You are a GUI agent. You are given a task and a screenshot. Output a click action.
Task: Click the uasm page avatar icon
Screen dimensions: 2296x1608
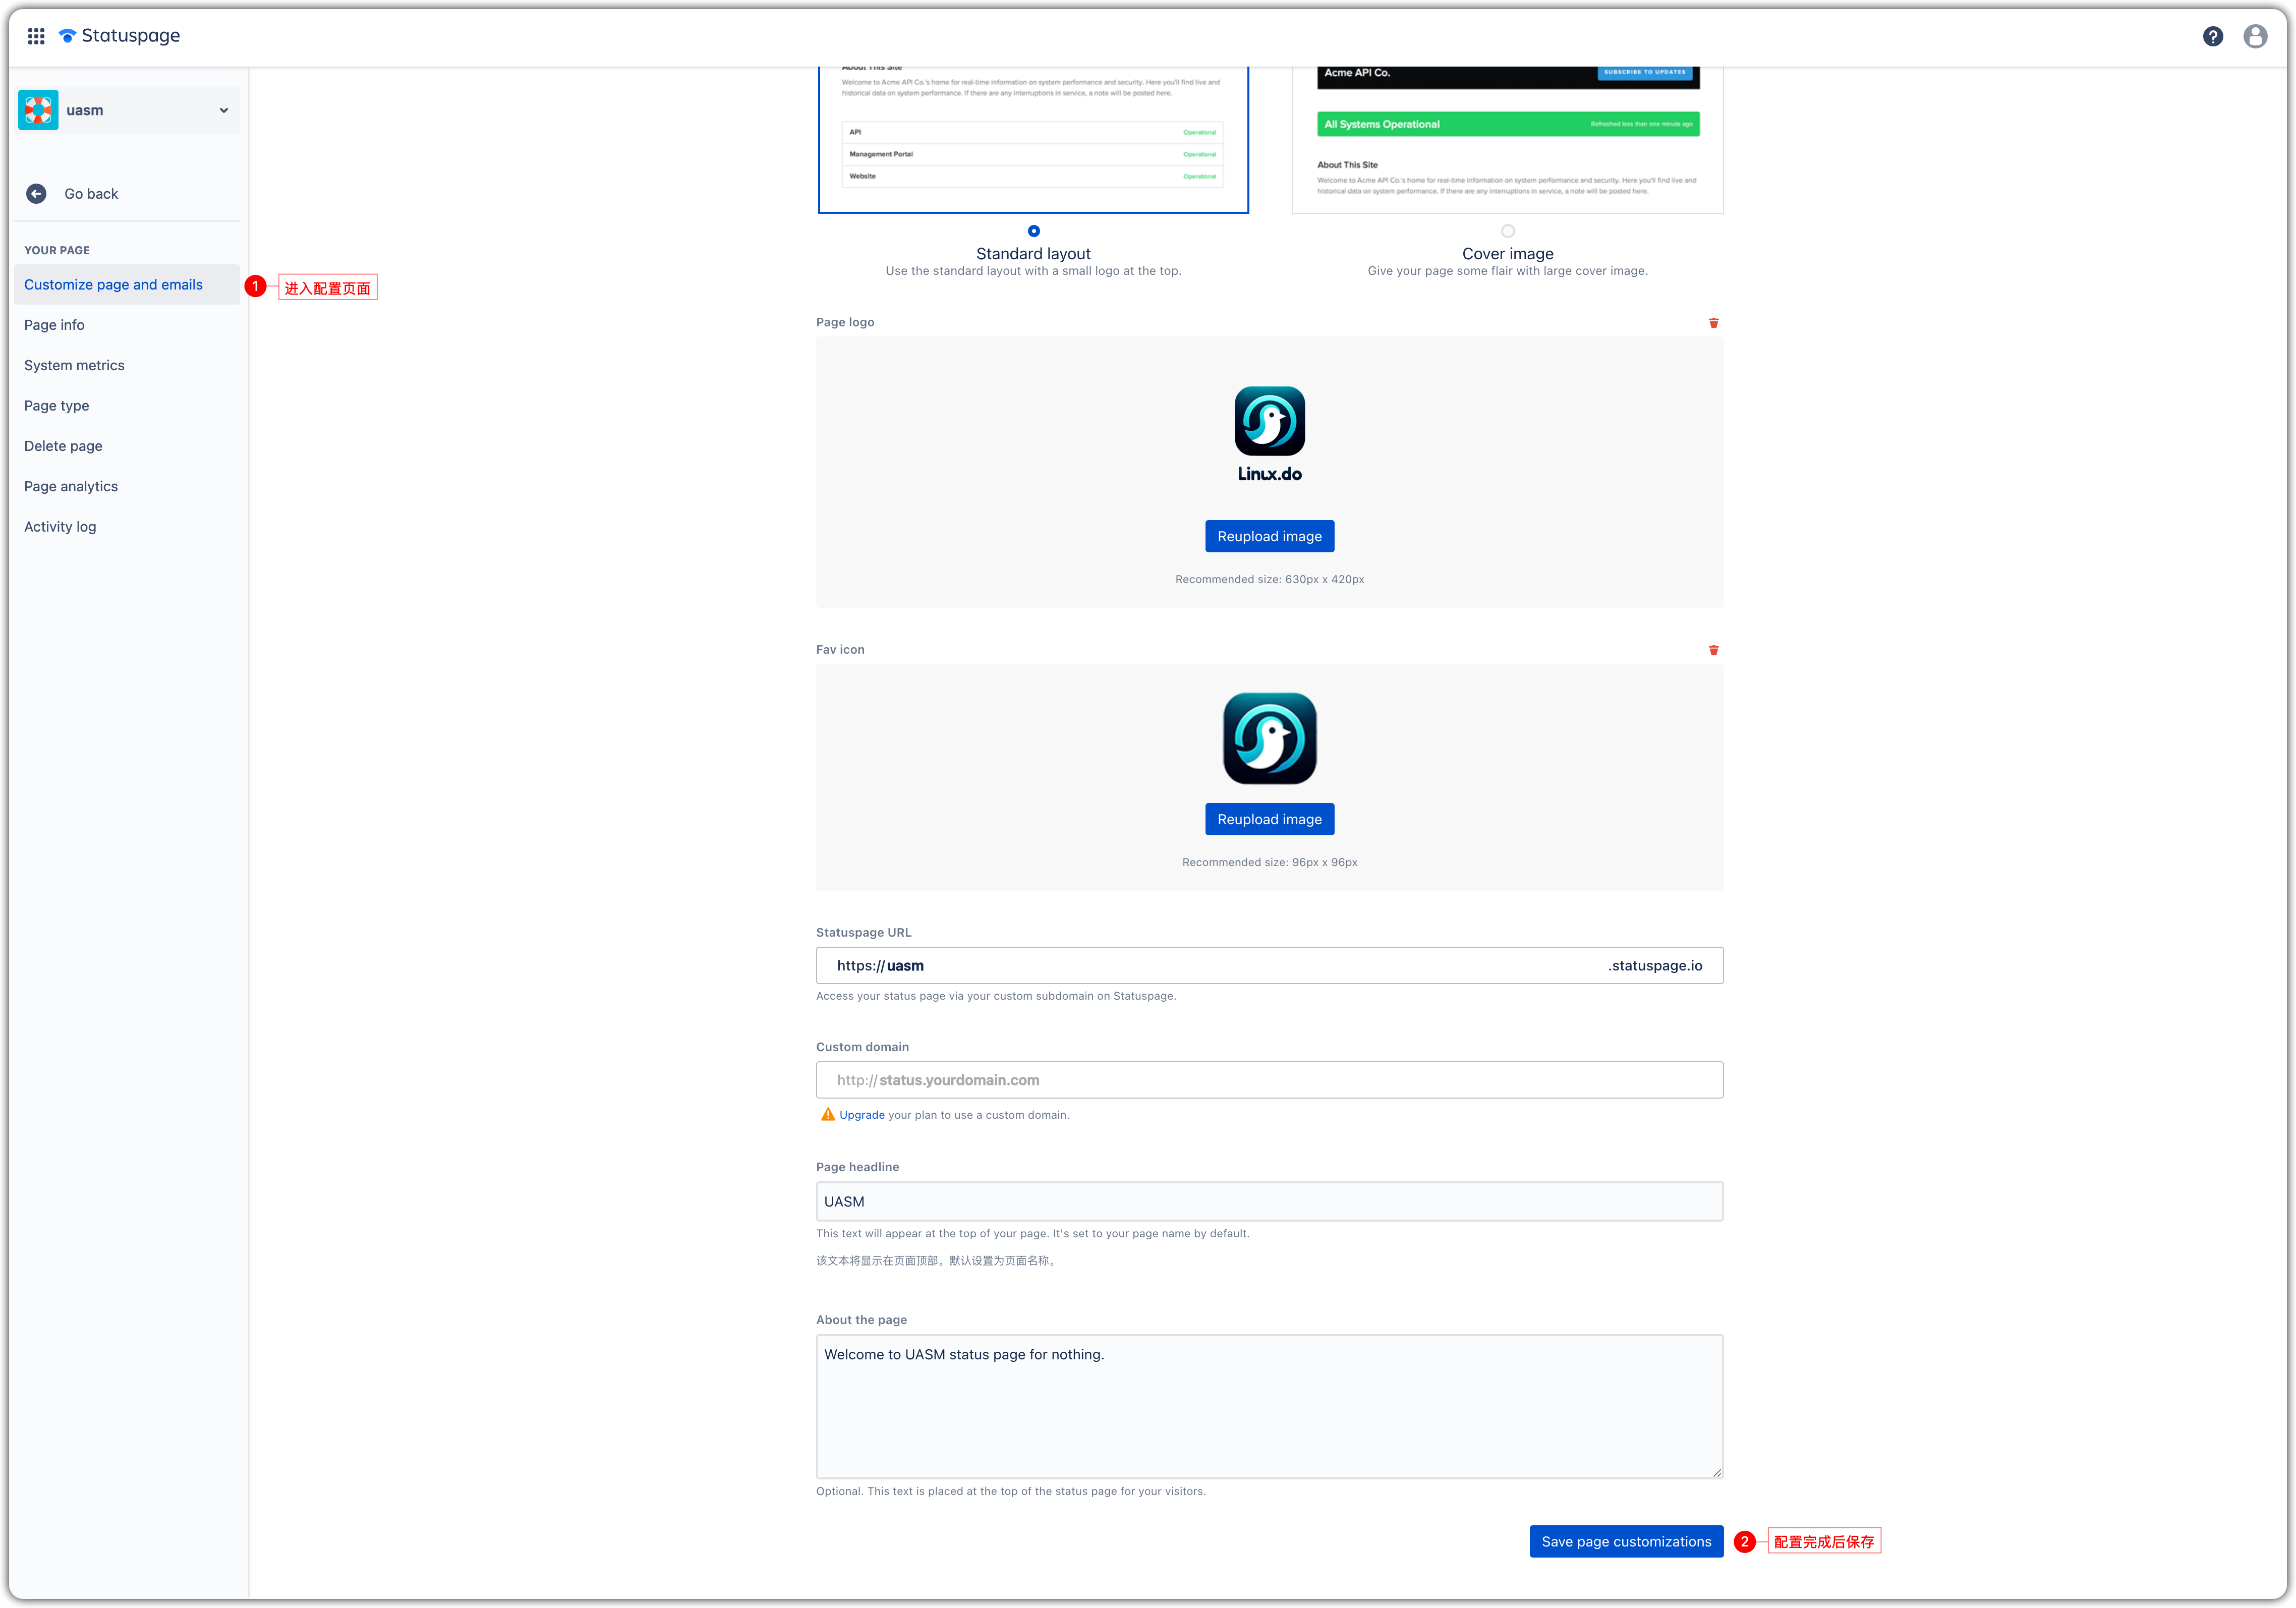click(x=38, y=110)
